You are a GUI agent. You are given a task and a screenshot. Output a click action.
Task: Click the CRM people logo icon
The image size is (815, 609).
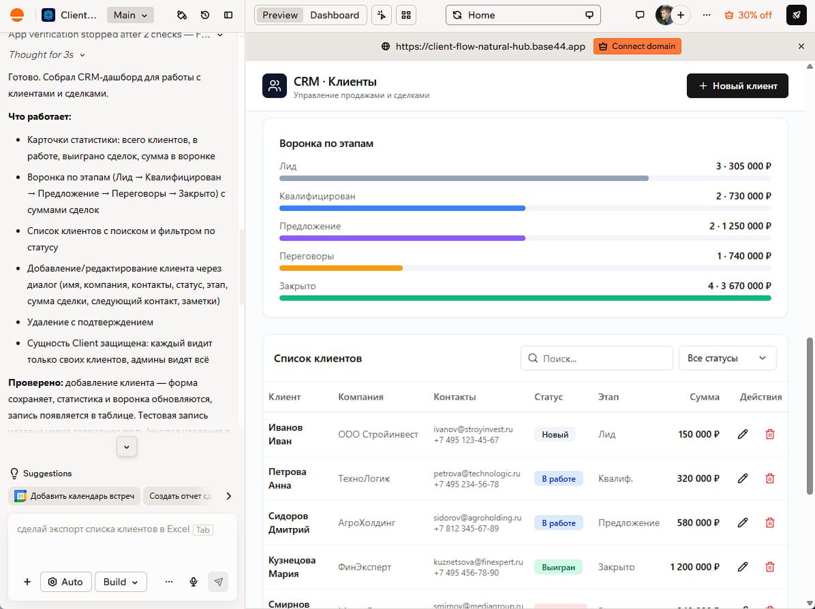[x=275, y=86]
